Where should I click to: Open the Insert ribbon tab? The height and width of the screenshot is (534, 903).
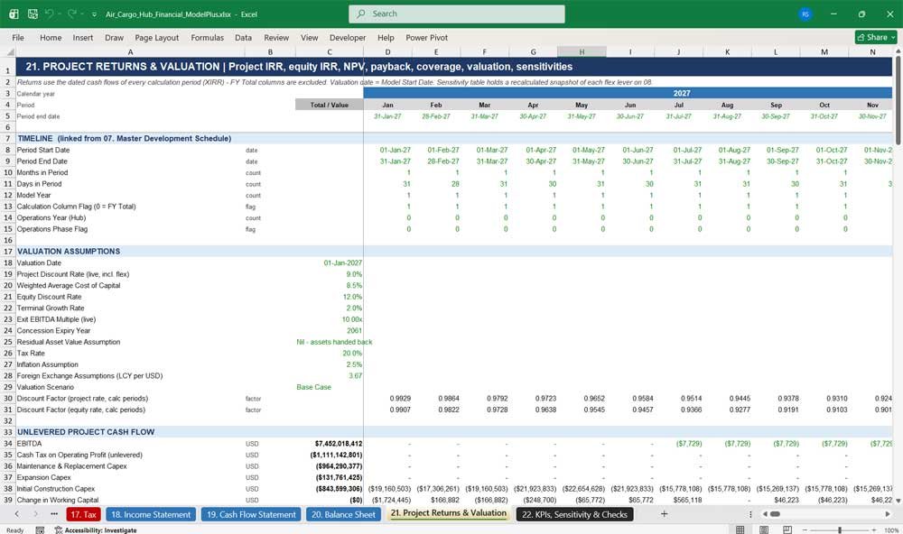click(x=83, y=37)
